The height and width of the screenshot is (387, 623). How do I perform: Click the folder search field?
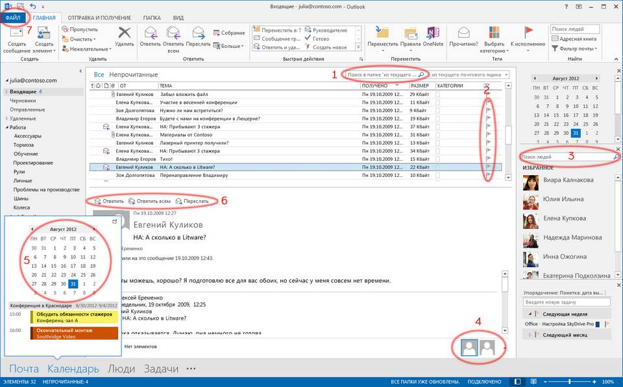(385, 75)
